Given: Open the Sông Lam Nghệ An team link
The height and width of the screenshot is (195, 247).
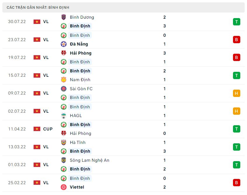Looking at the screenshot, I should (89, 160).
